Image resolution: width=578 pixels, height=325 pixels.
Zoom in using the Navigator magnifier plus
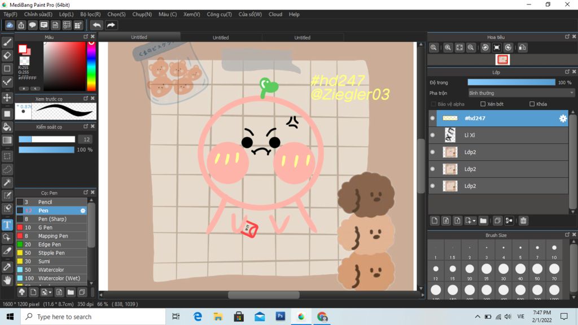click(448, 47)
